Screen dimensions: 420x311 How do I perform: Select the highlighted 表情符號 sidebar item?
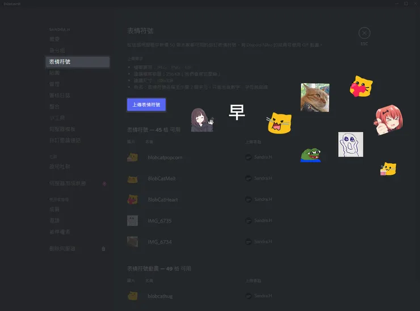[78, 62]
